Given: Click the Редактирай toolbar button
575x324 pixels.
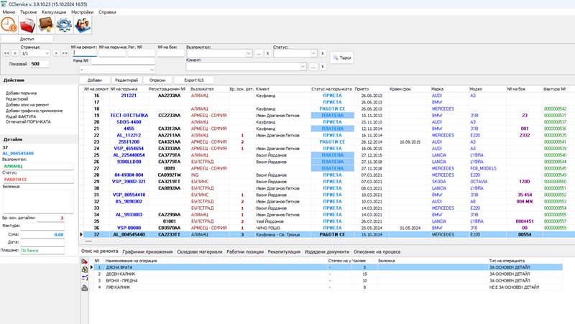Looking at the screenshot, I should point(126,80).
